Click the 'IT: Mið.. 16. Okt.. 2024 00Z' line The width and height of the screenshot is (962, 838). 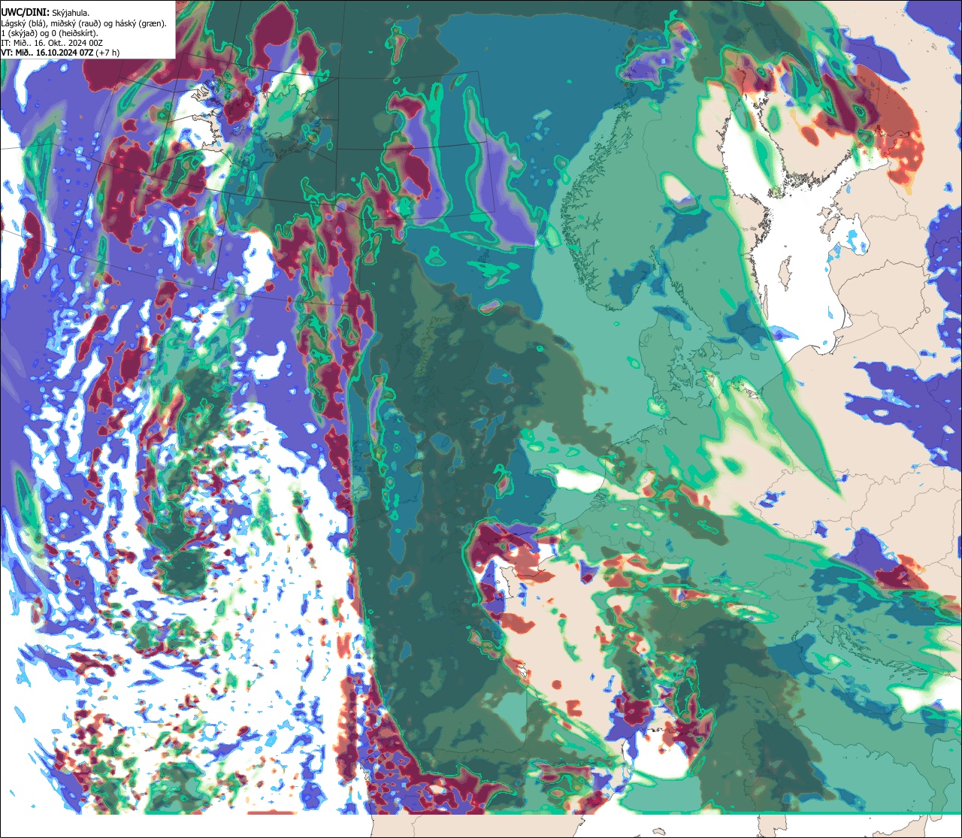tap(52, 44)
